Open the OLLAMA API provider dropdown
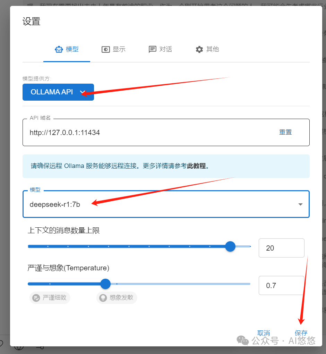Viewport: 326px width, 354px height. (58, 92)
